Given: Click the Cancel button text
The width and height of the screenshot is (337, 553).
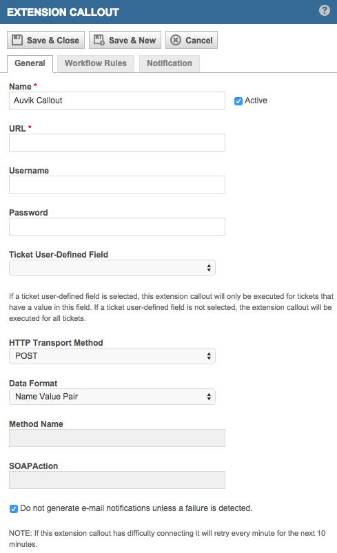Looking at the screenshot, I should [x=199, y=40].
